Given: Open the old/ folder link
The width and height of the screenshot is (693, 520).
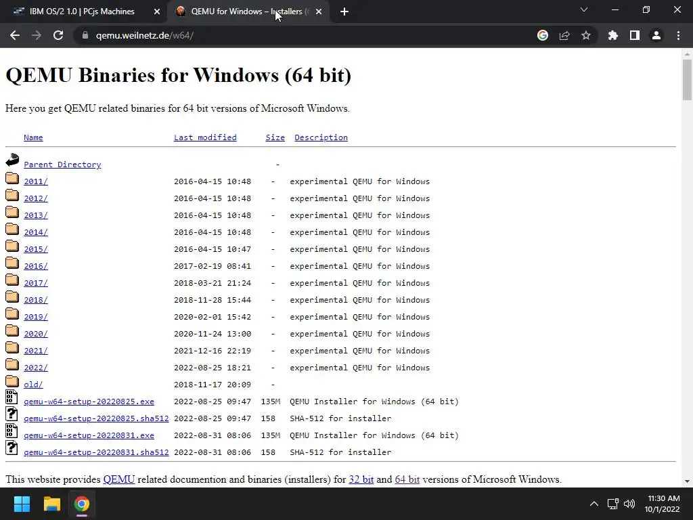Looking at the screenshot, I should pos(33,385).
